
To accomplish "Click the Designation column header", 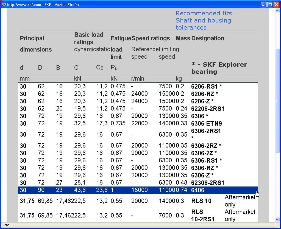I will click(208, 38).
